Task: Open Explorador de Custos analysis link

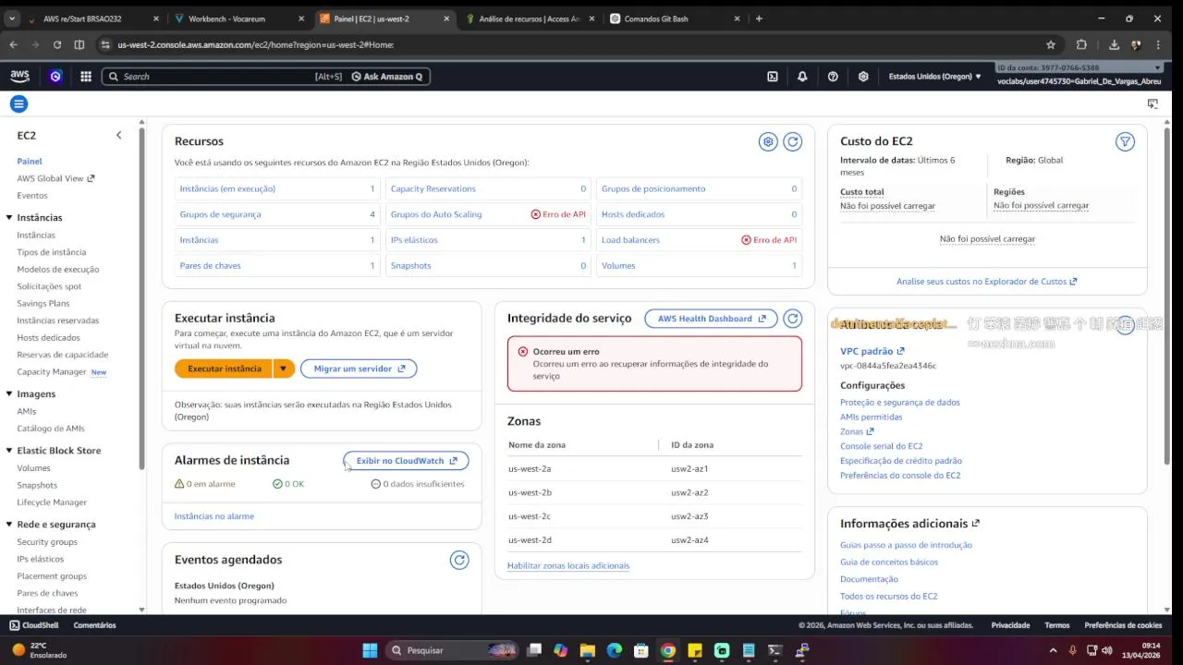Action: [x=987, y=282]
